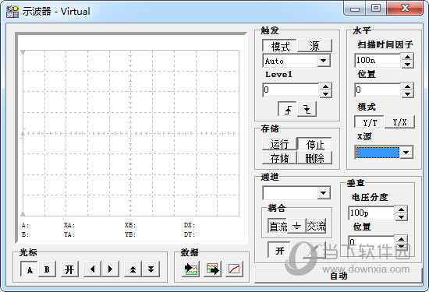
Task: Click the YB: readout label
Action: 130,234
